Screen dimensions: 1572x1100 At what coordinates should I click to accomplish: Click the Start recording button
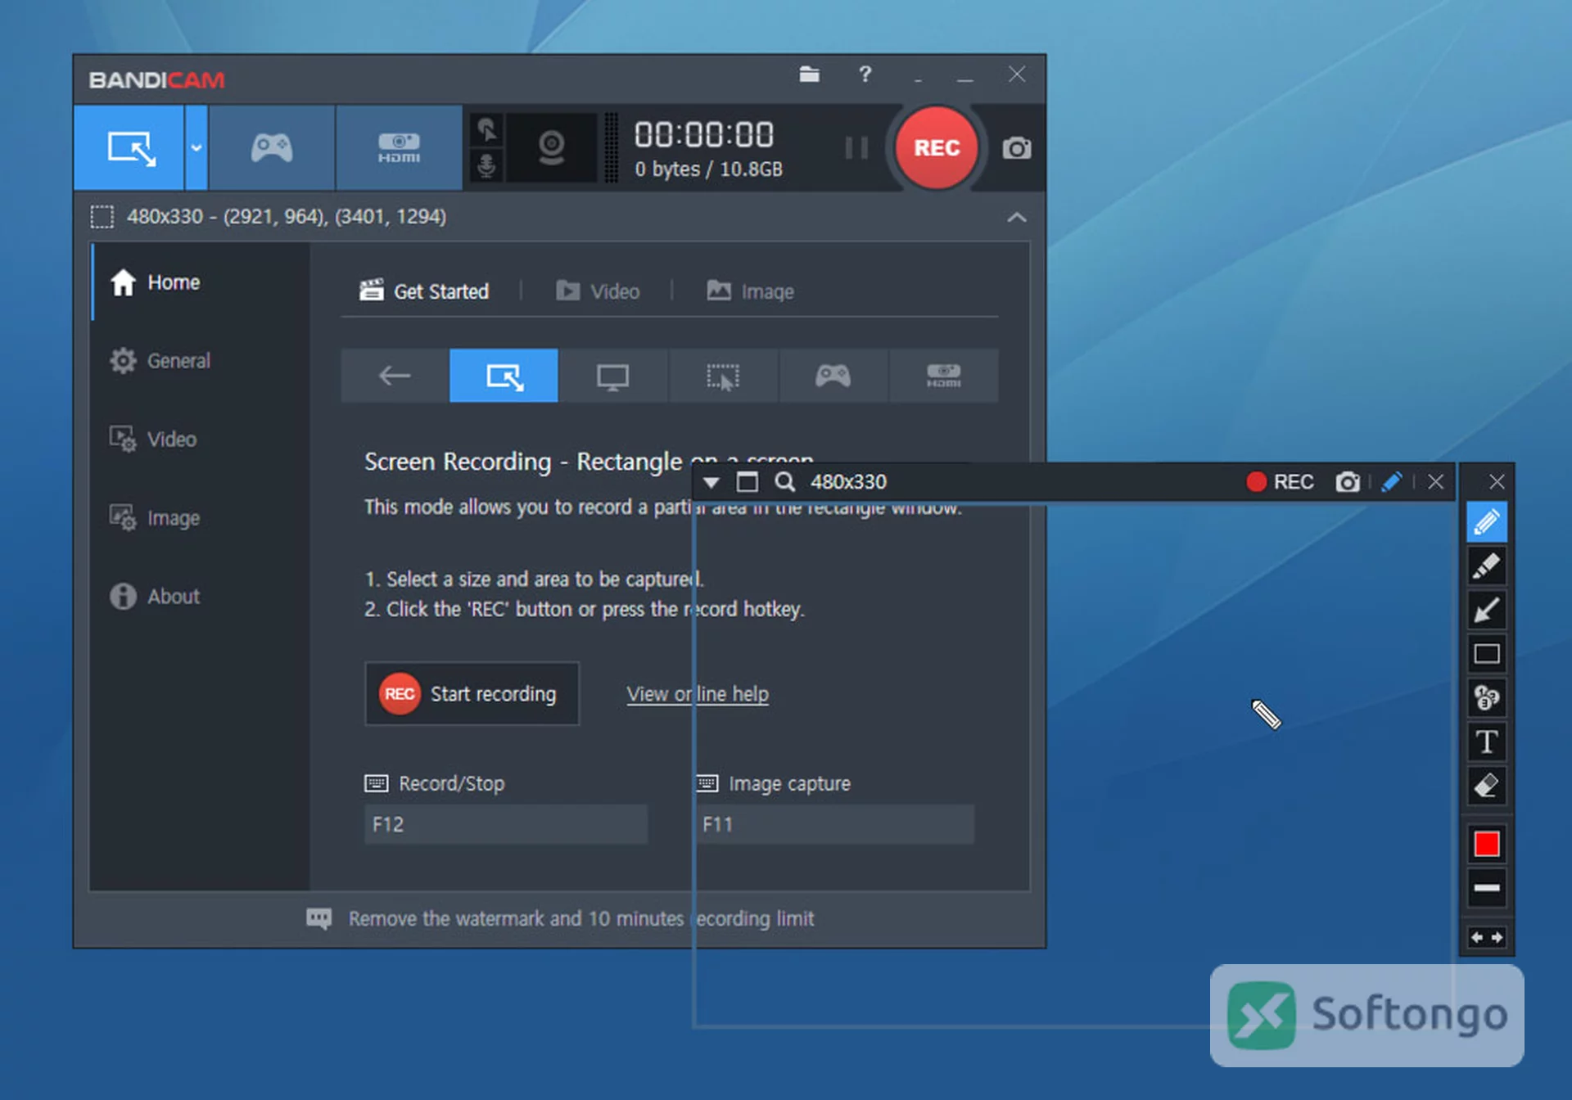[472, 693]
